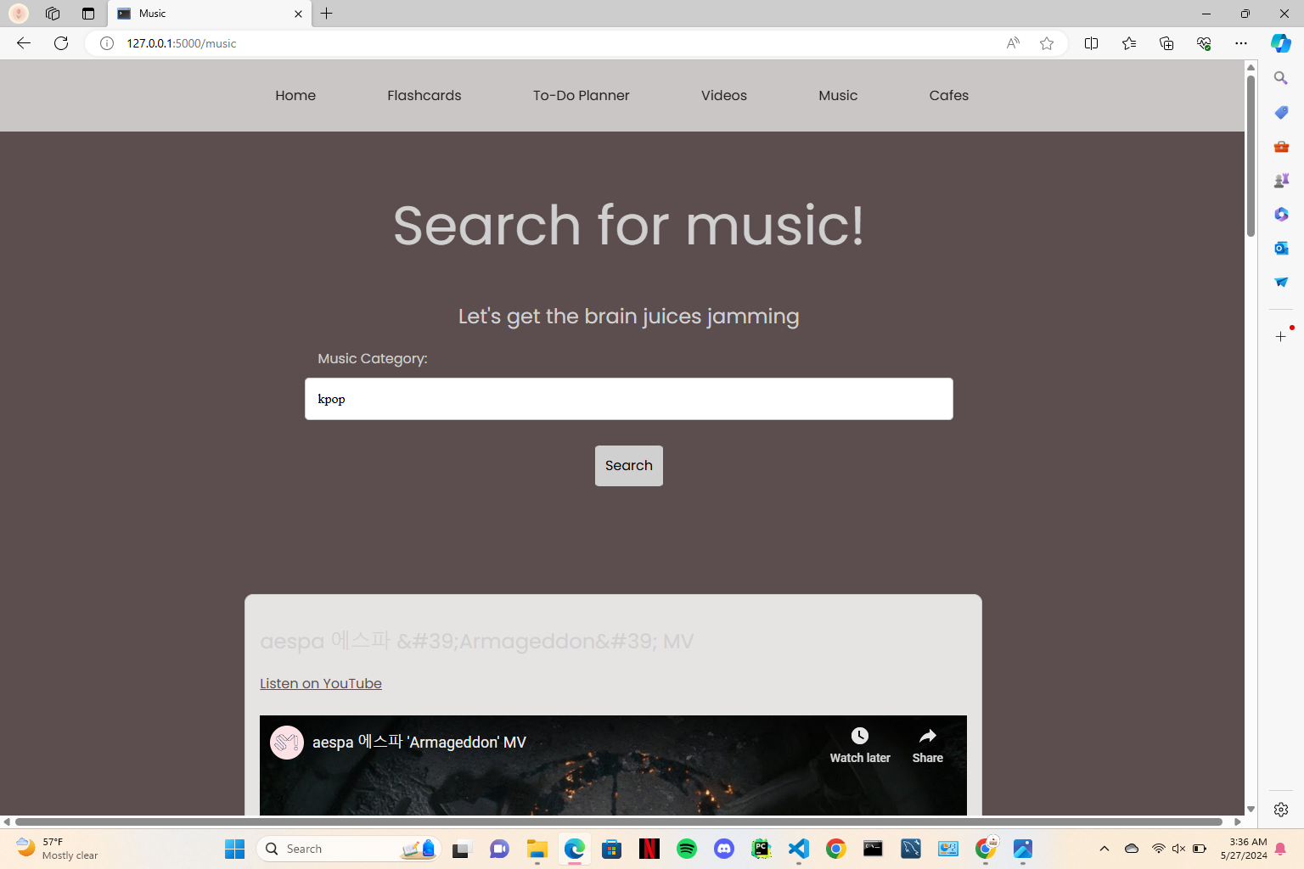The width and height of the screenshot is (1304, 869).
Task: Click Watch later on aespa video
Action: pos(860,746)
